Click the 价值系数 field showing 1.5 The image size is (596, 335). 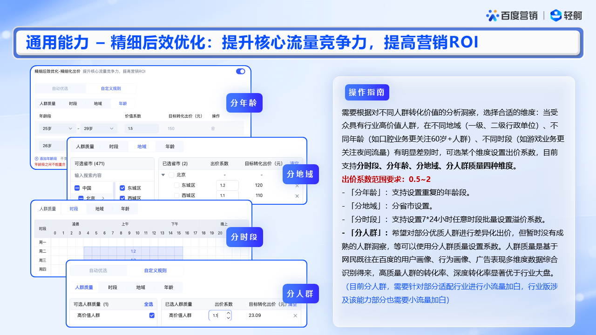(142, 128)
